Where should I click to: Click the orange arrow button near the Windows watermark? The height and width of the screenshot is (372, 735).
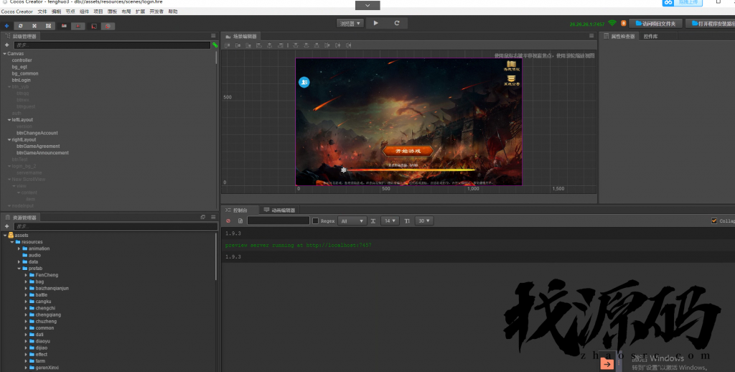click(607, 364)
